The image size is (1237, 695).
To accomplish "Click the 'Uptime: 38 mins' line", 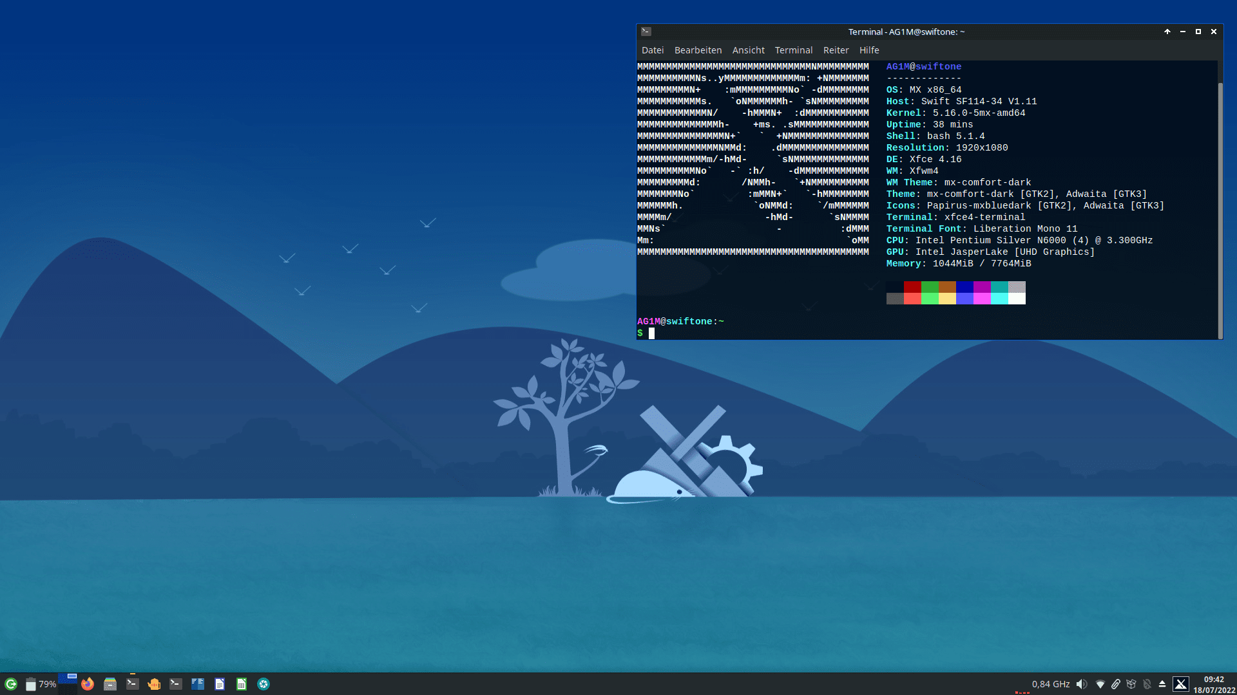I will pos(929,125).
